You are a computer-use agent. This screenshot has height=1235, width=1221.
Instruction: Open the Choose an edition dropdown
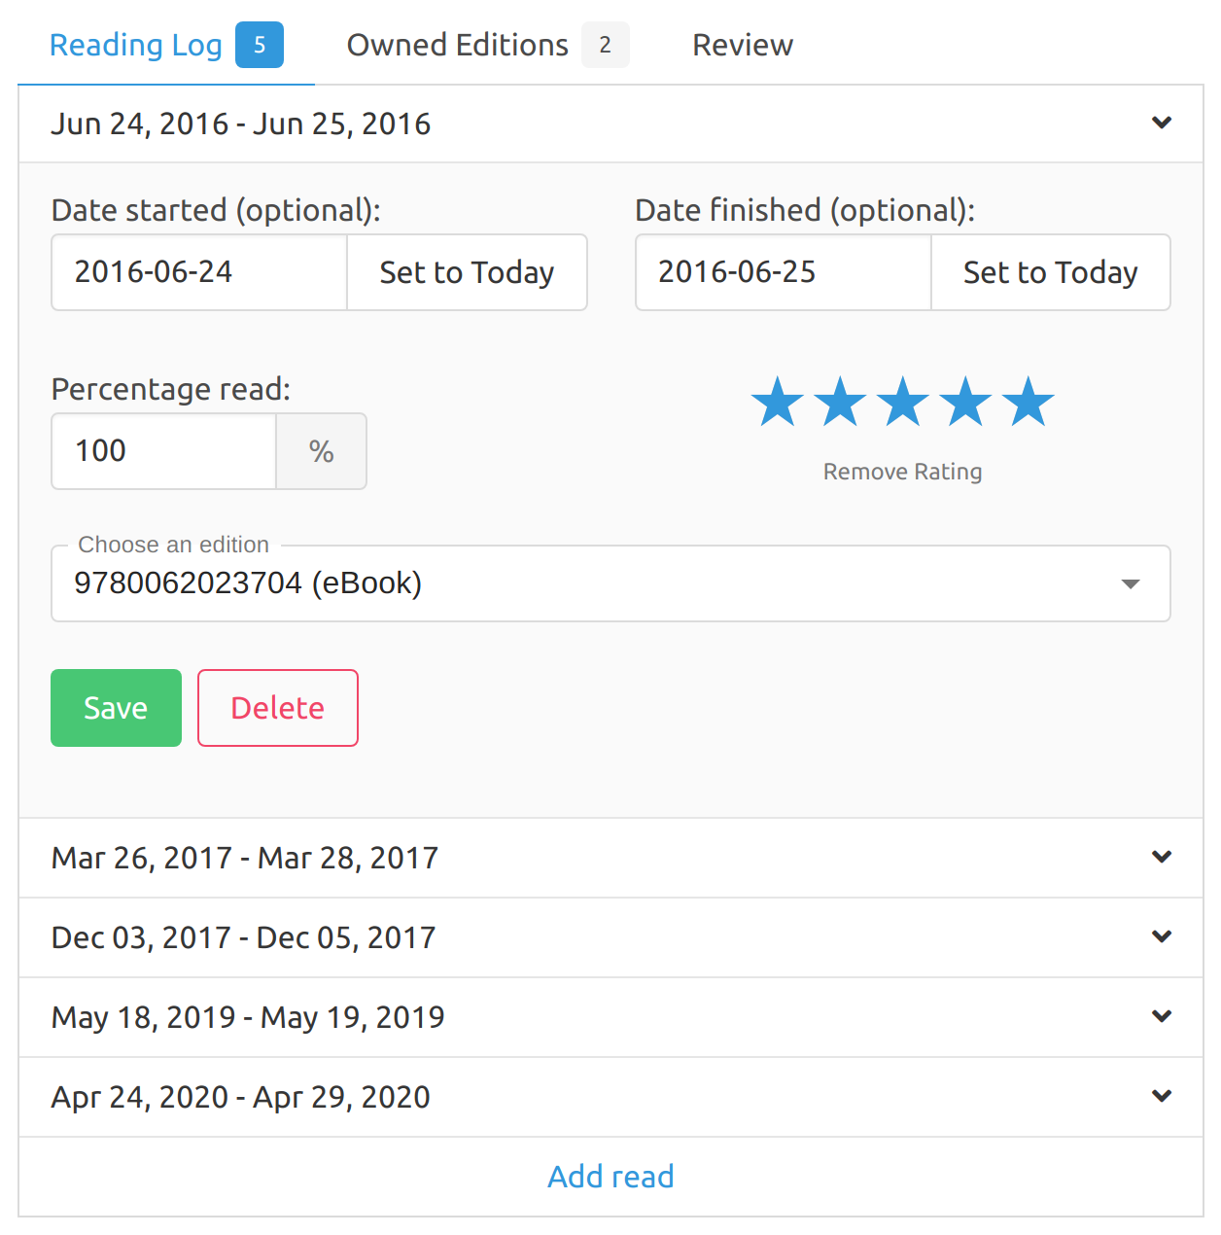(x=610, y=583)
